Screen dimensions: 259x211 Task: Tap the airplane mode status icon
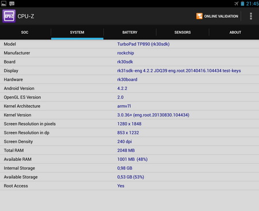(x=237, y=3)
